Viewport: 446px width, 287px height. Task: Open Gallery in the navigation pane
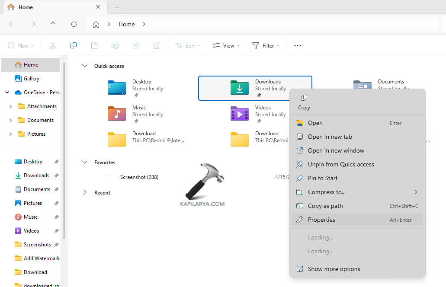tap(31, 79)
